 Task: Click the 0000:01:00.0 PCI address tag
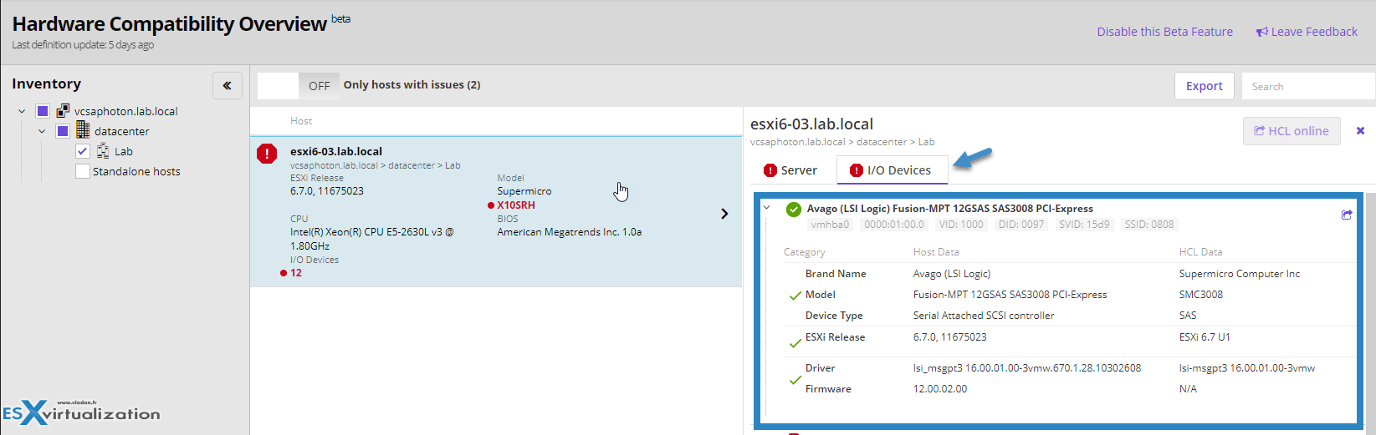(893, 225)
